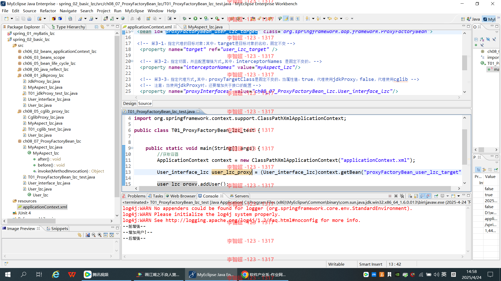Click the Back navigation arrow icon

coord(336,18)
